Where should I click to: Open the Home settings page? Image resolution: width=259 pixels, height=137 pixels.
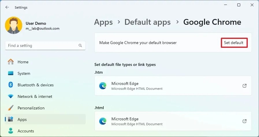(x=45, y=62)
